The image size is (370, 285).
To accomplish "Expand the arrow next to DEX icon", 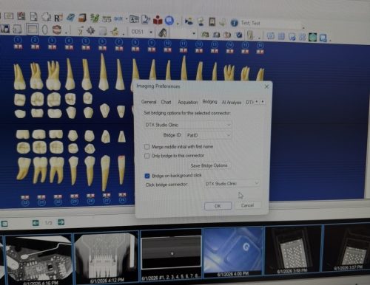I will coord(127,19).
